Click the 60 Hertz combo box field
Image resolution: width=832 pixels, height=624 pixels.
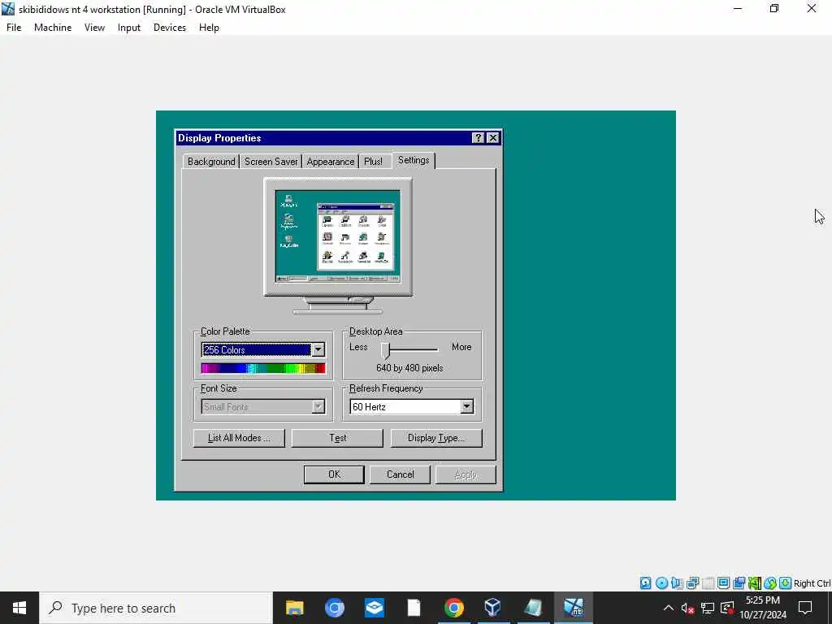pyautogui.click(x=405, y=407)
